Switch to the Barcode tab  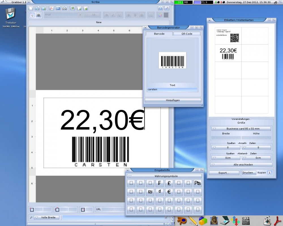pyautogui.click(x=159, y=34)
